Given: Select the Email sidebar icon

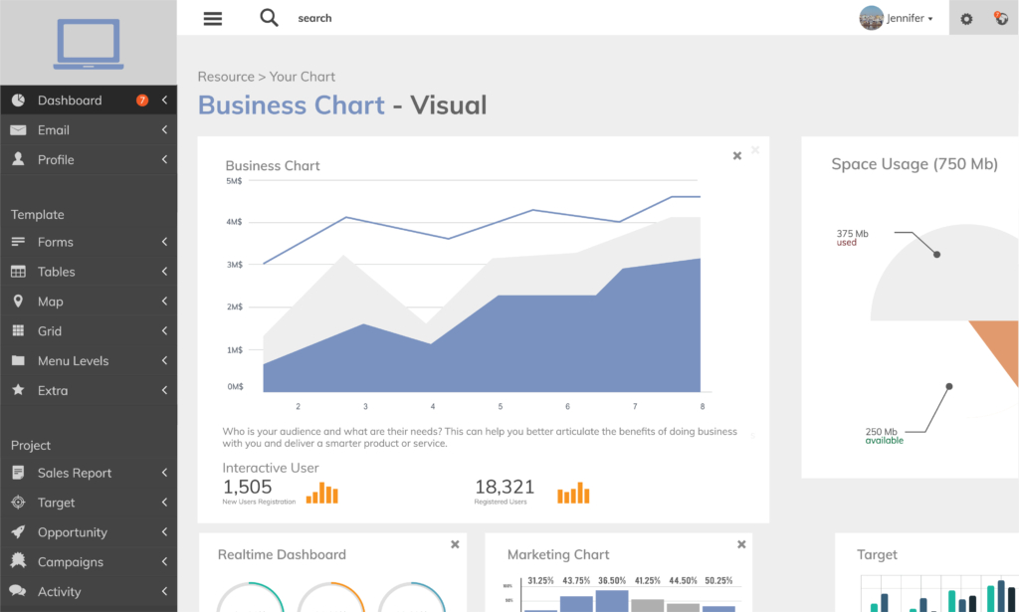Looking at the screenshot, I should pyautogui.click(x=20, y=129).
